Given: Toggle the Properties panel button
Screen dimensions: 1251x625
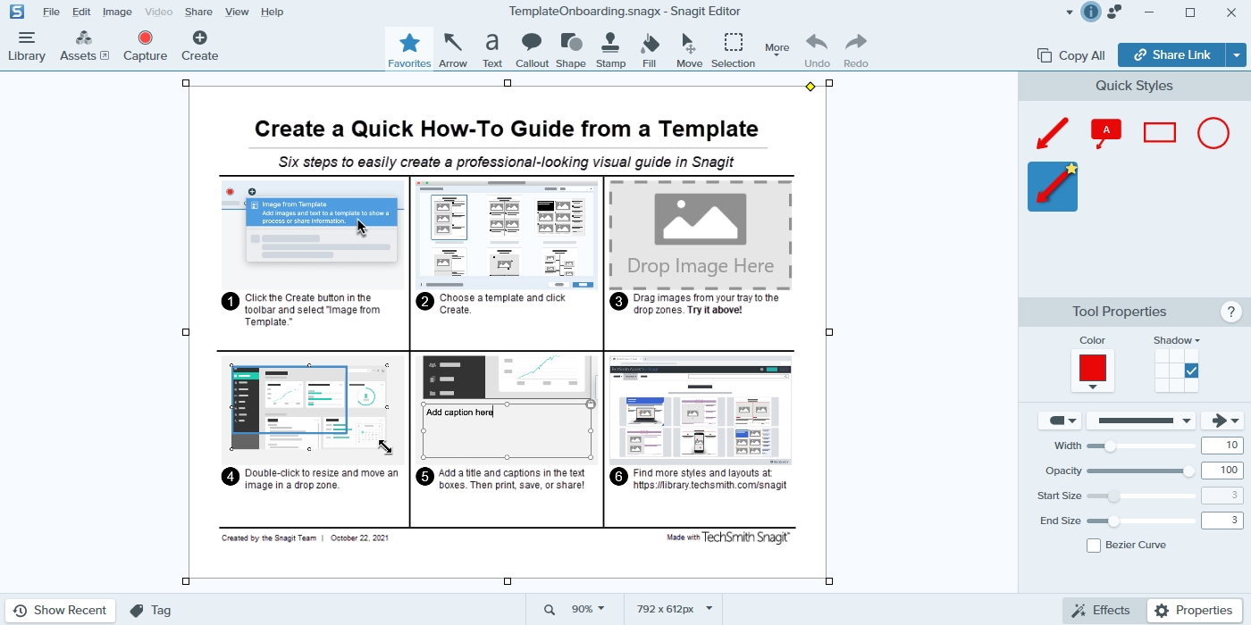Looking at the screenshot, I should [x=1195, y=611].
